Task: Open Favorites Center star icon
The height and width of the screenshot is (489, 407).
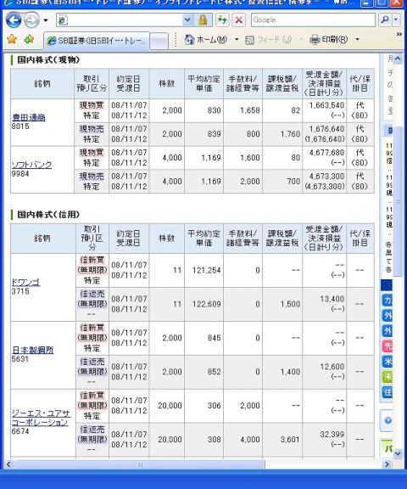Action: (12, 39)
